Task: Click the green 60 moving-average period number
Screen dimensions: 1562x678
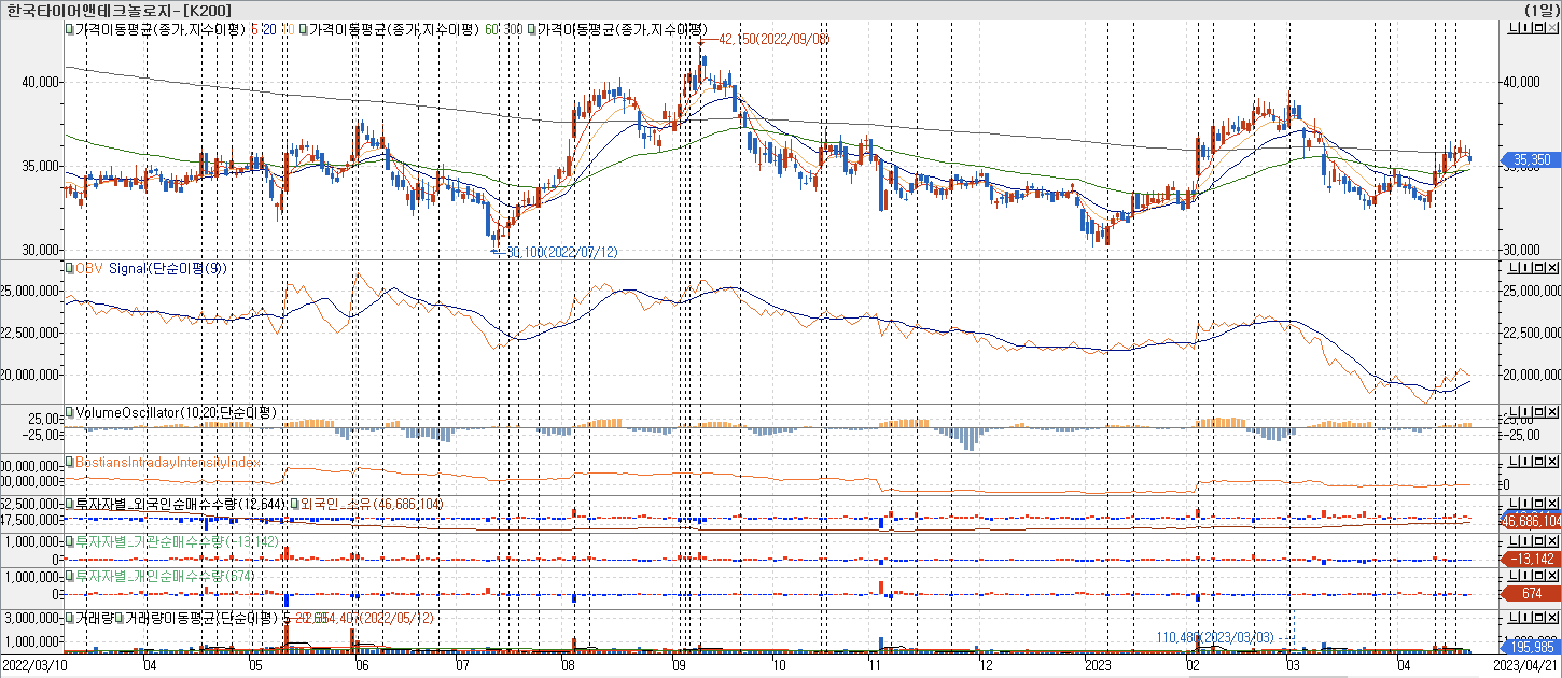Action: tap(491, 29)
